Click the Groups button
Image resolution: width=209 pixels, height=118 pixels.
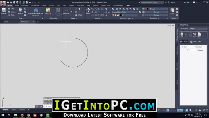184,42
